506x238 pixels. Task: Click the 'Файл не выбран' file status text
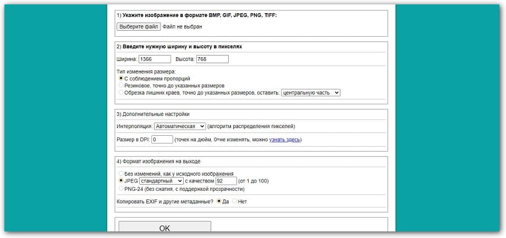click(x=182, y=26)
